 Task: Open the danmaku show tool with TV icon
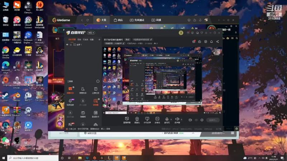pyautogui.click(x=83, y=114)
